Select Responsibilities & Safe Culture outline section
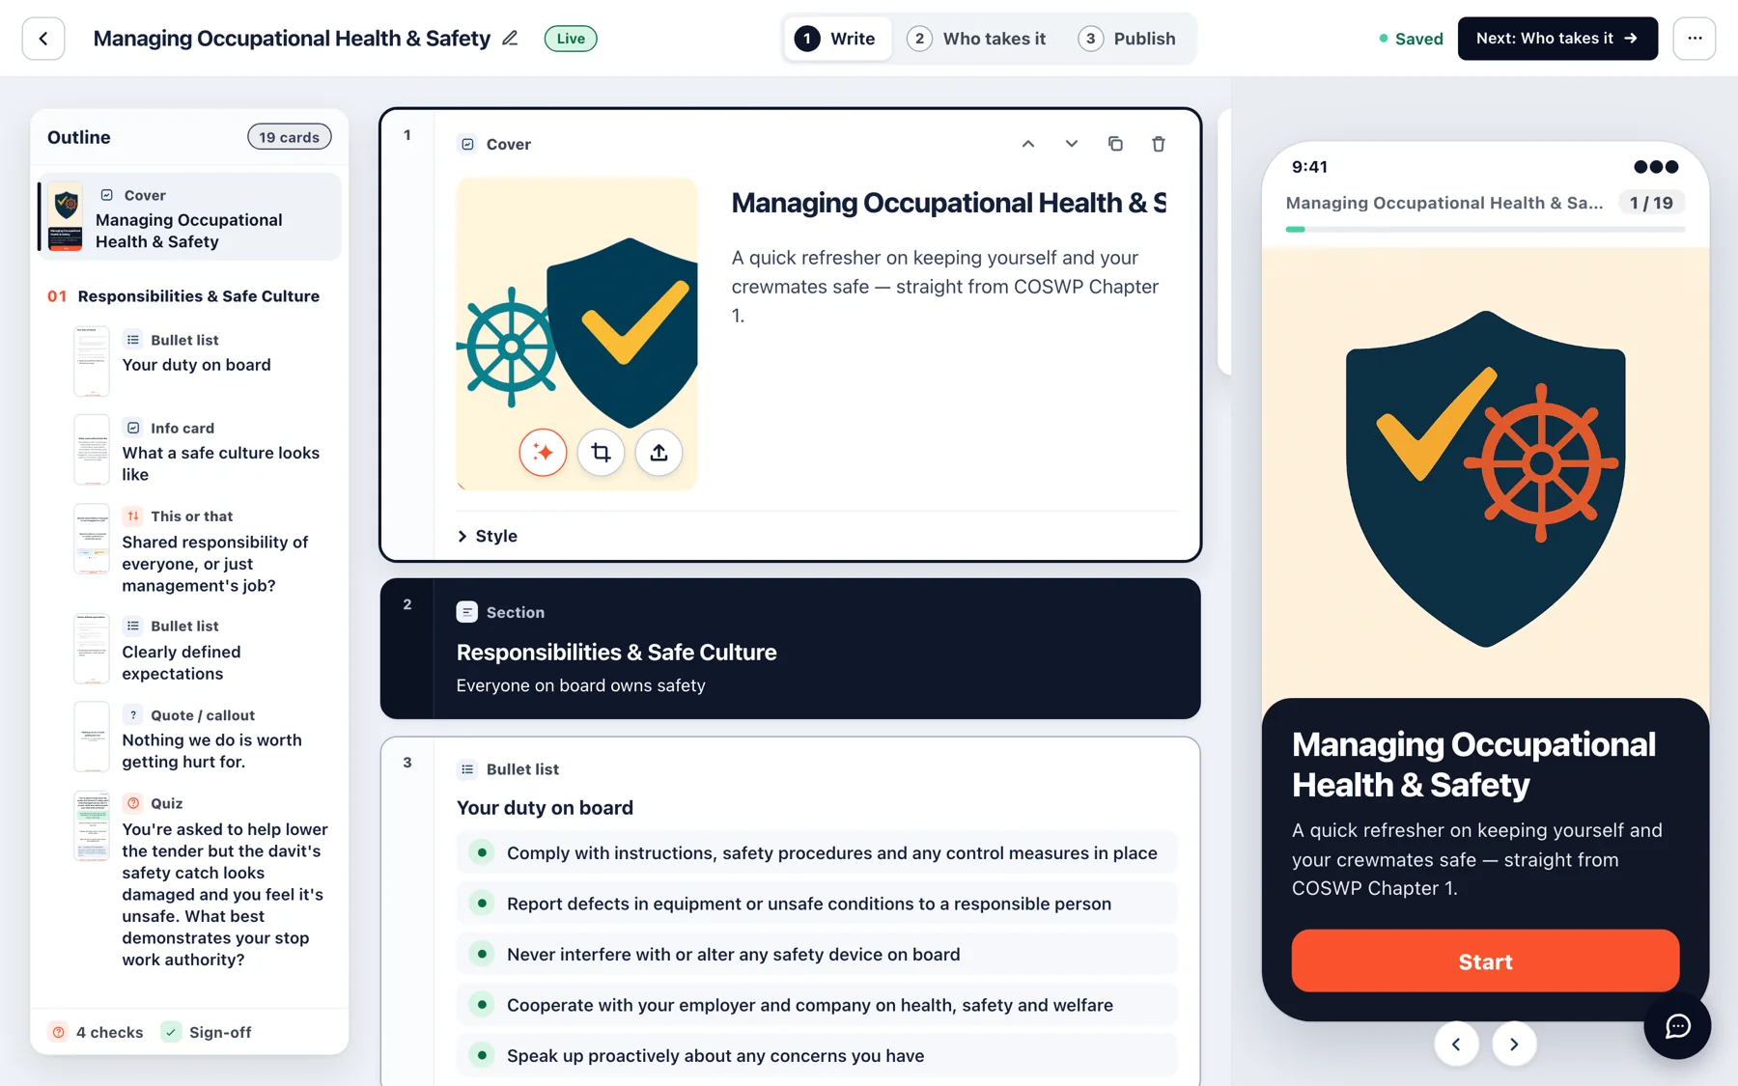 pyautogui.click(x=183, y=296)
